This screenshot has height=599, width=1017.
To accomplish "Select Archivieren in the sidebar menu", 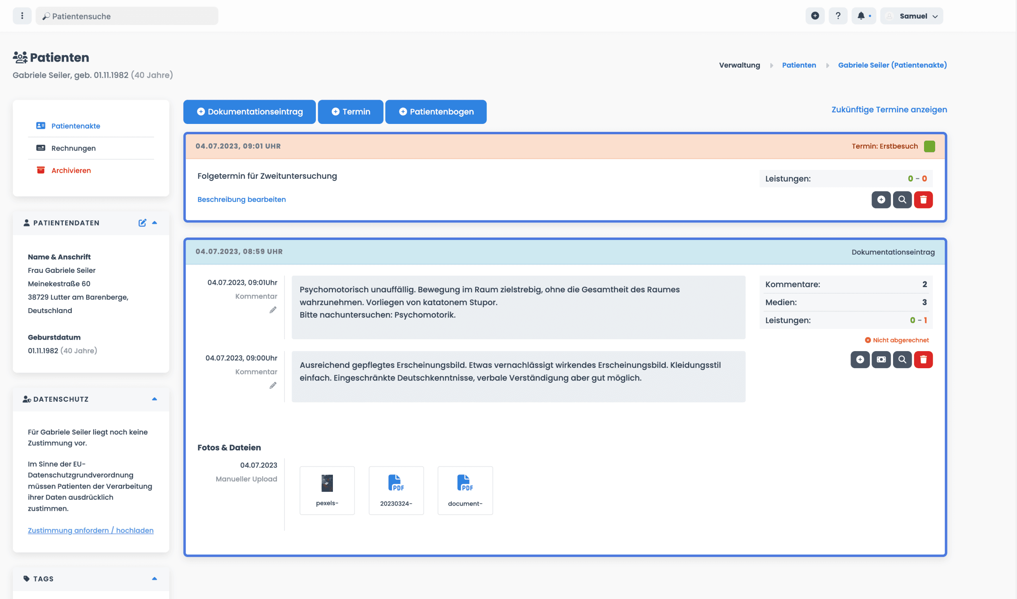I will point(71,170).
